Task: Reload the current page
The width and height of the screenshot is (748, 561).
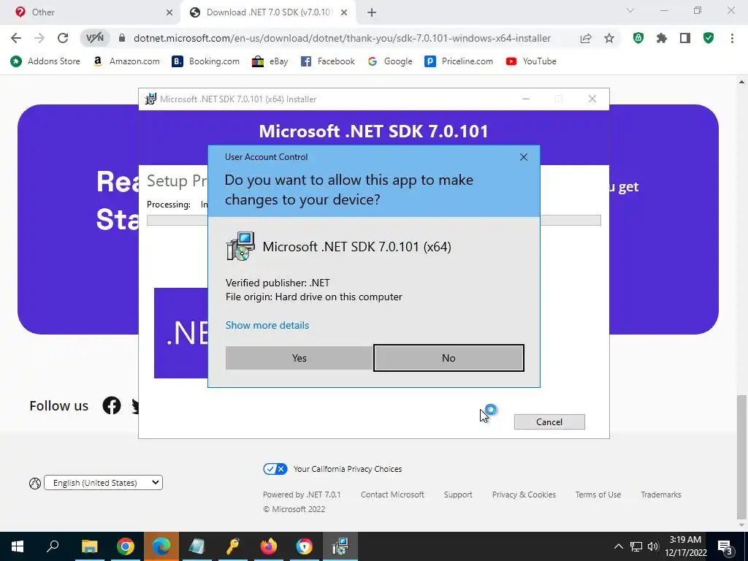Action: [x=63, y=38]
